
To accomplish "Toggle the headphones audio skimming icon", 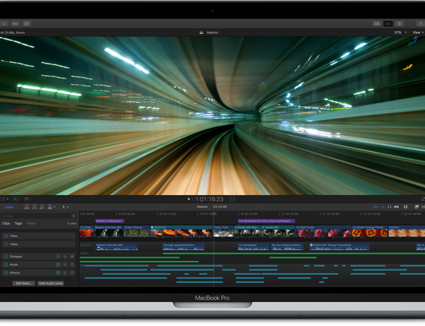I will pos(390,207).
